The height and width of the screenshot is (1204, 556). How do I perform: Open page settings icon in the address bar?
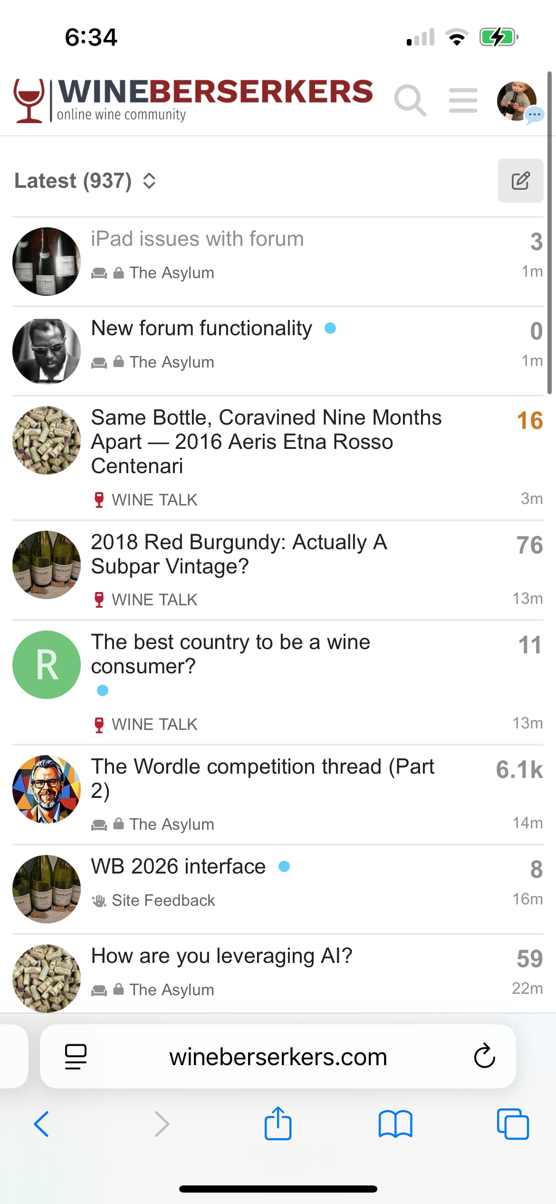click(x=76, y=1056)
